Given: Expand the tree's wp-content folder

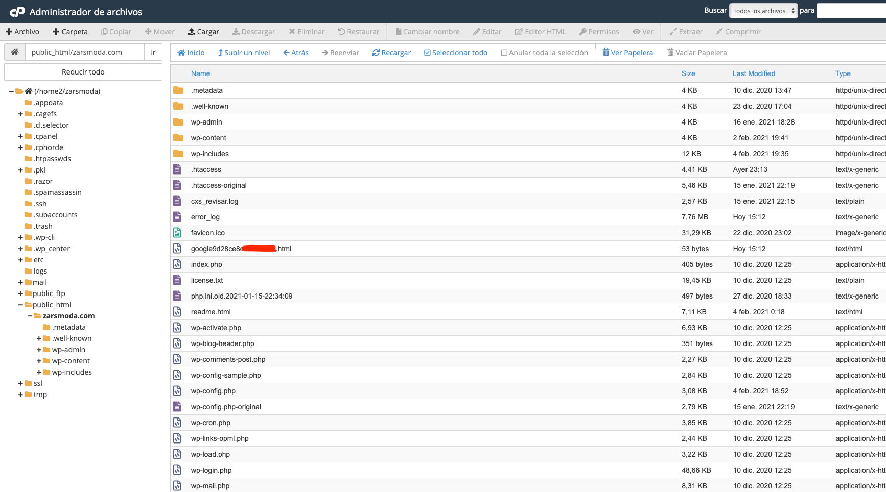Looking at the screenshot, I should click(39, 361).
